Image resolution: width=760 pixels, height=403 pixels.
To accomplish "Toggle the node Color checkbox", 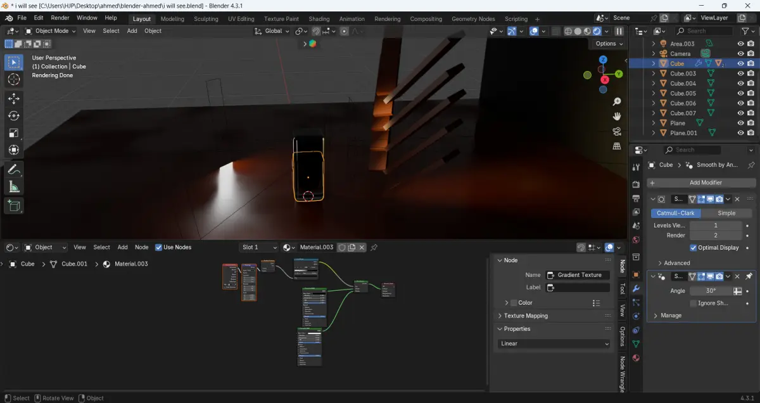I will [514, 303].
